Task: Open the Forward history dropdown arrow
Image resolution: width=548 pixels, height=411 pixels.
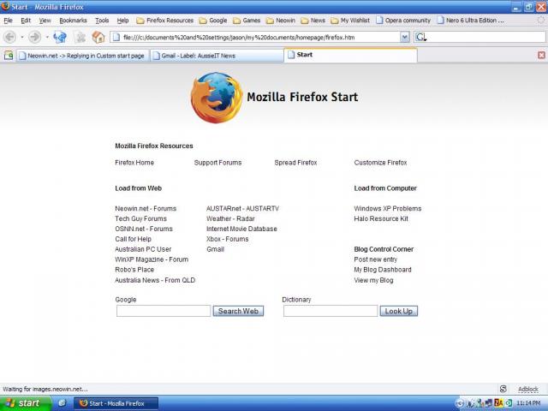Action: point(47,37)
